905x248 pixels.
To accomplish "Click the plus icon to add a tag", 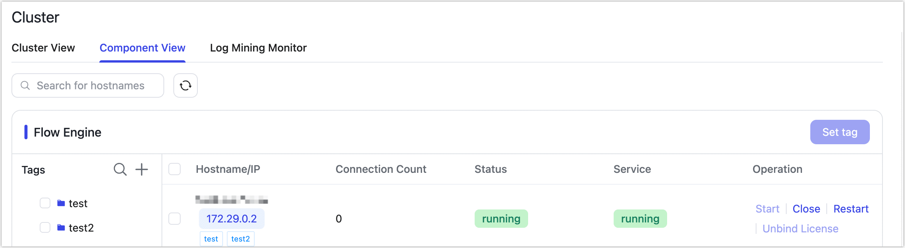I will 141,169.
